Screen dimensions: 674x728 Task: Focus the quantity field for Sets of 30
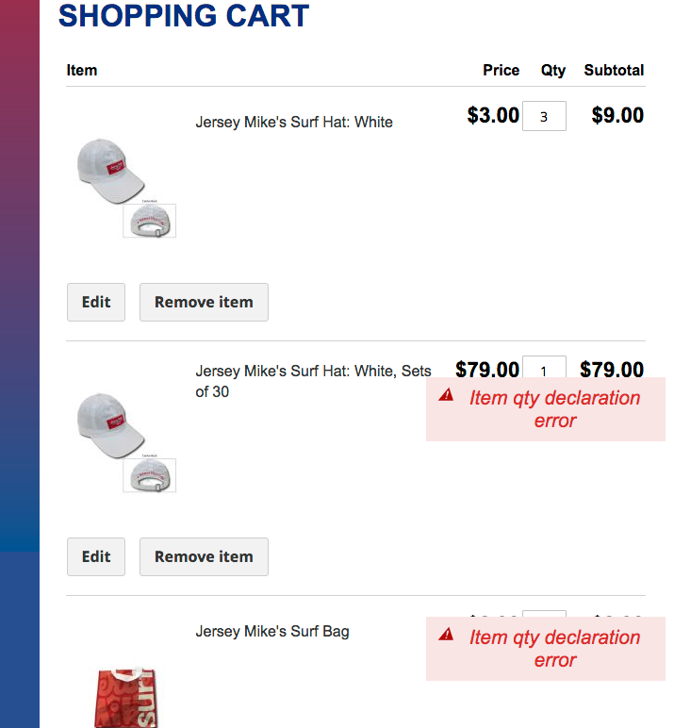(544, 367)
